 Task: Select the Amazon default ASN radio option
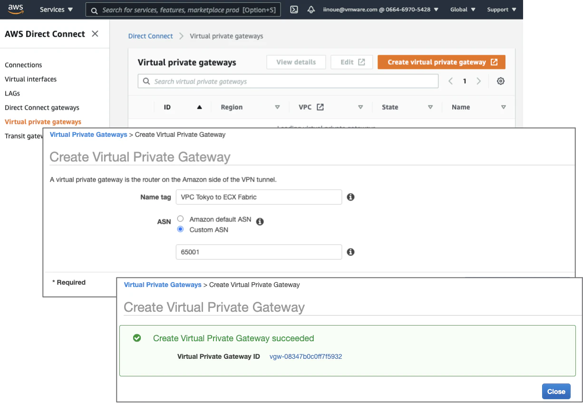pos(180,219)
